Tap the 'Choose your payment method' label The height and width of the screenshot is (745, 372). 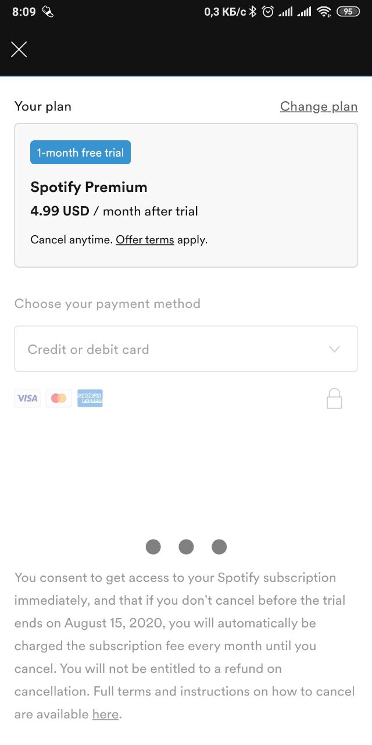pyautogui.click(x=108, y=304)
